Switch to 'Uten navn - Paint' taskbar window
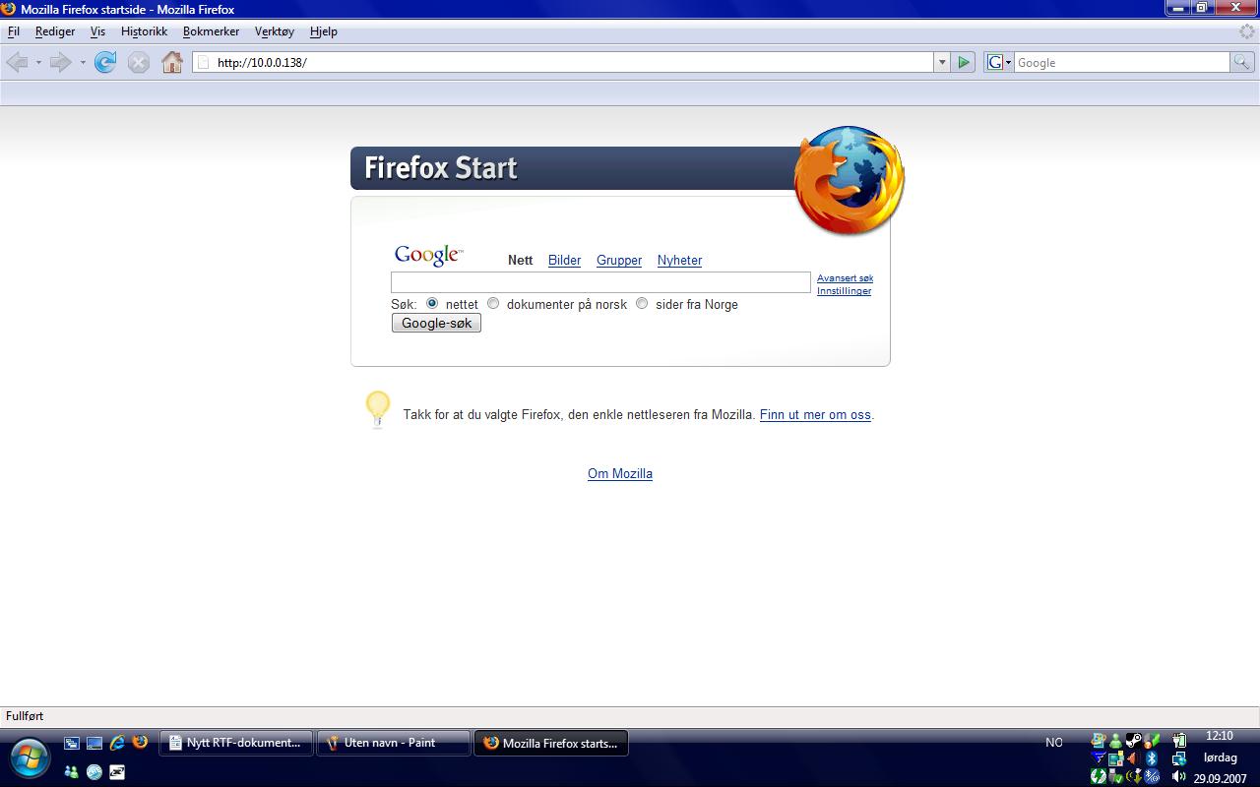 [393, 743]
